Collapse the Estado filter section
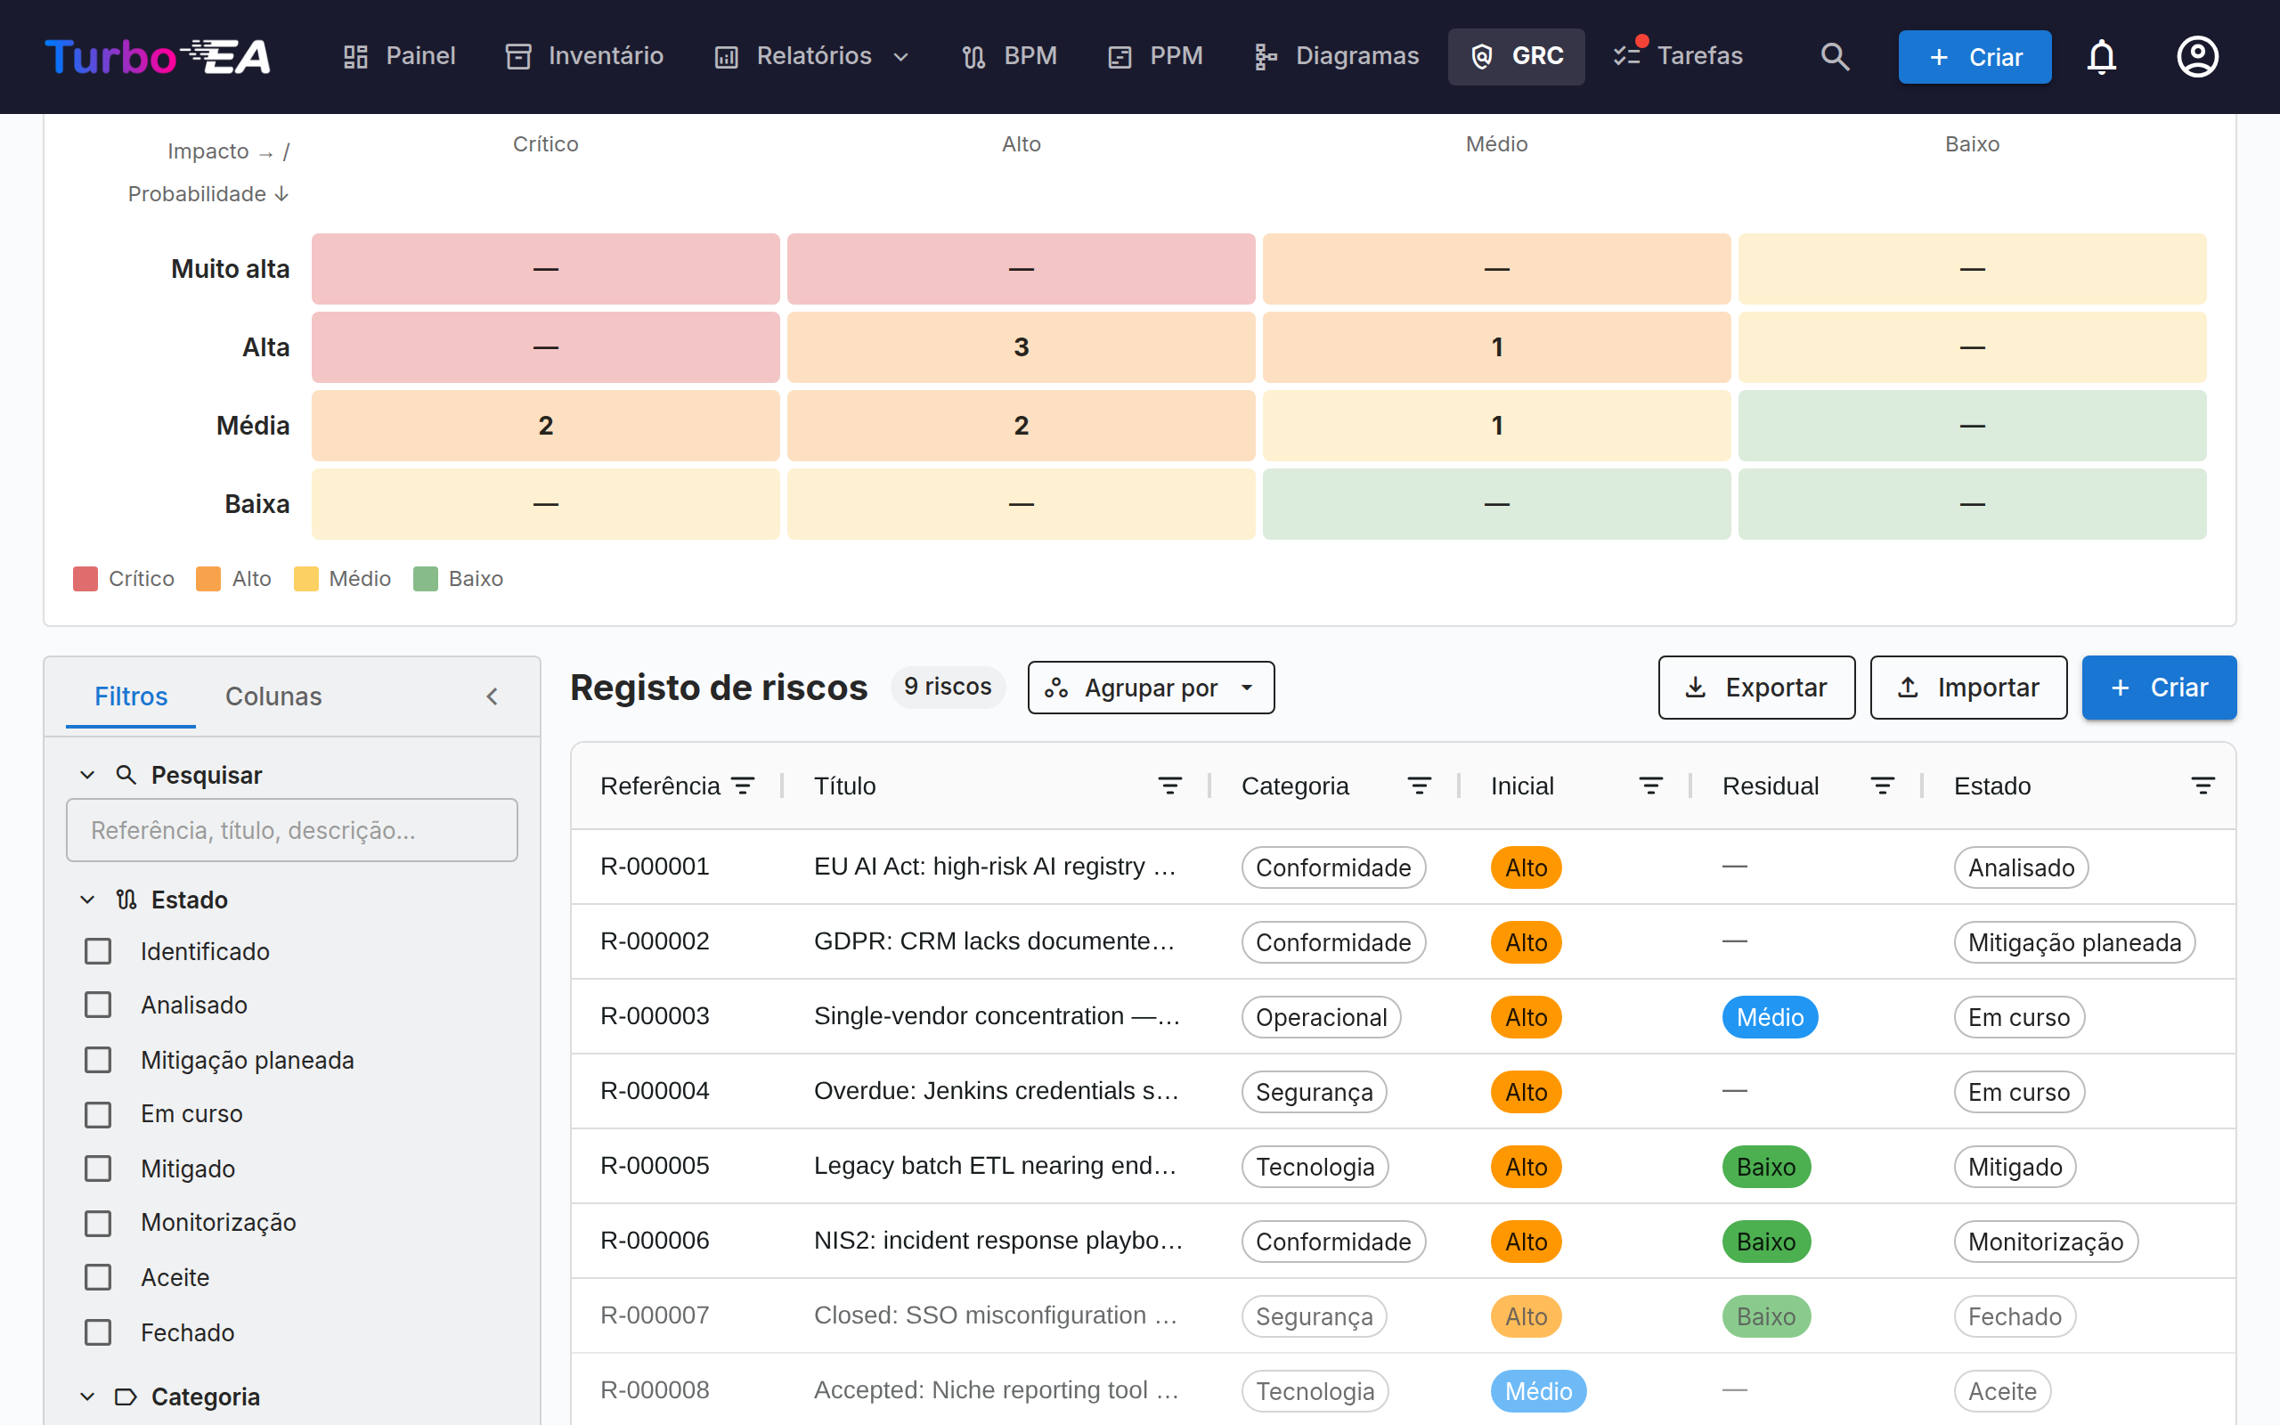This screenshot has width=2280, height=1425. coord(86,900)
